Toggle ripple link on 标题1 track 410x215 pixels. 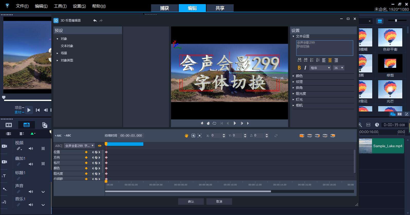pyautogui.click(x=18, y=179)
